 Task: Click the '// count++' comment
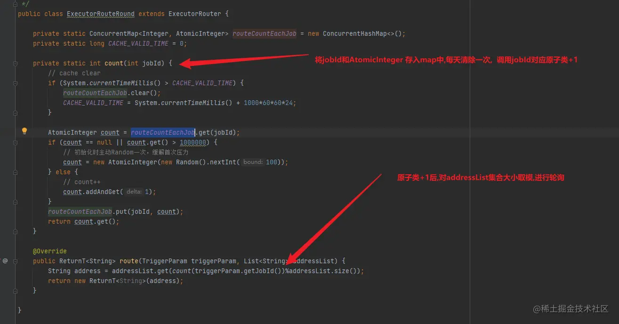coord(82,182)
